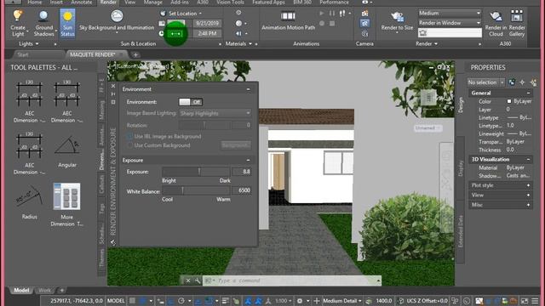
Task: Open the Insert ribbon tab
Action: click(x=56, y=3)
